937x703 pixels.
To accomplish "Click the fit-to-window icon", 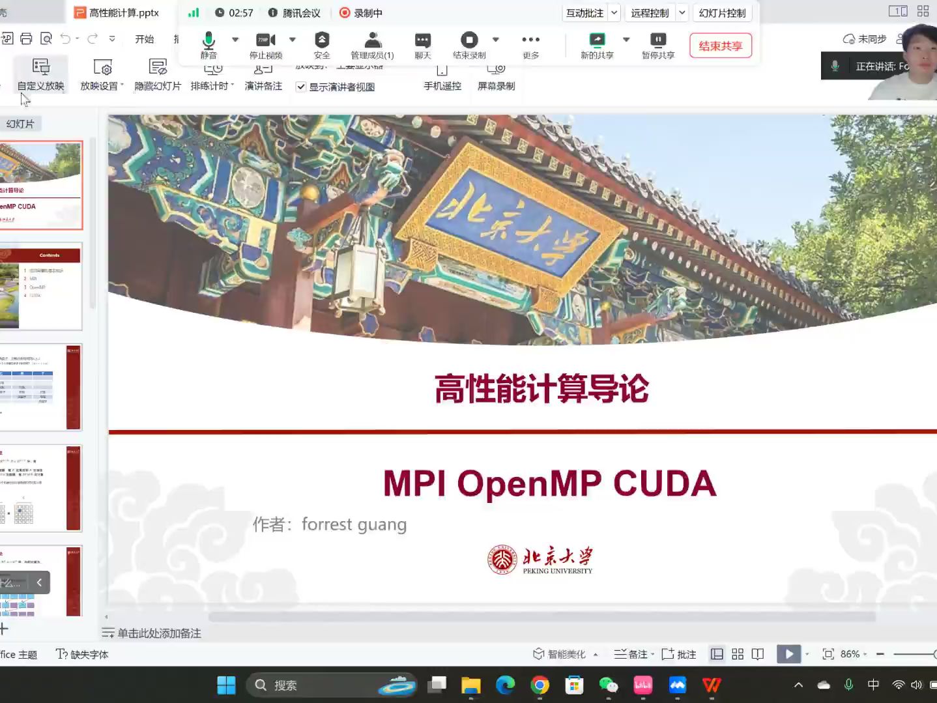I will pyautogui.click(x=828, y=654).
